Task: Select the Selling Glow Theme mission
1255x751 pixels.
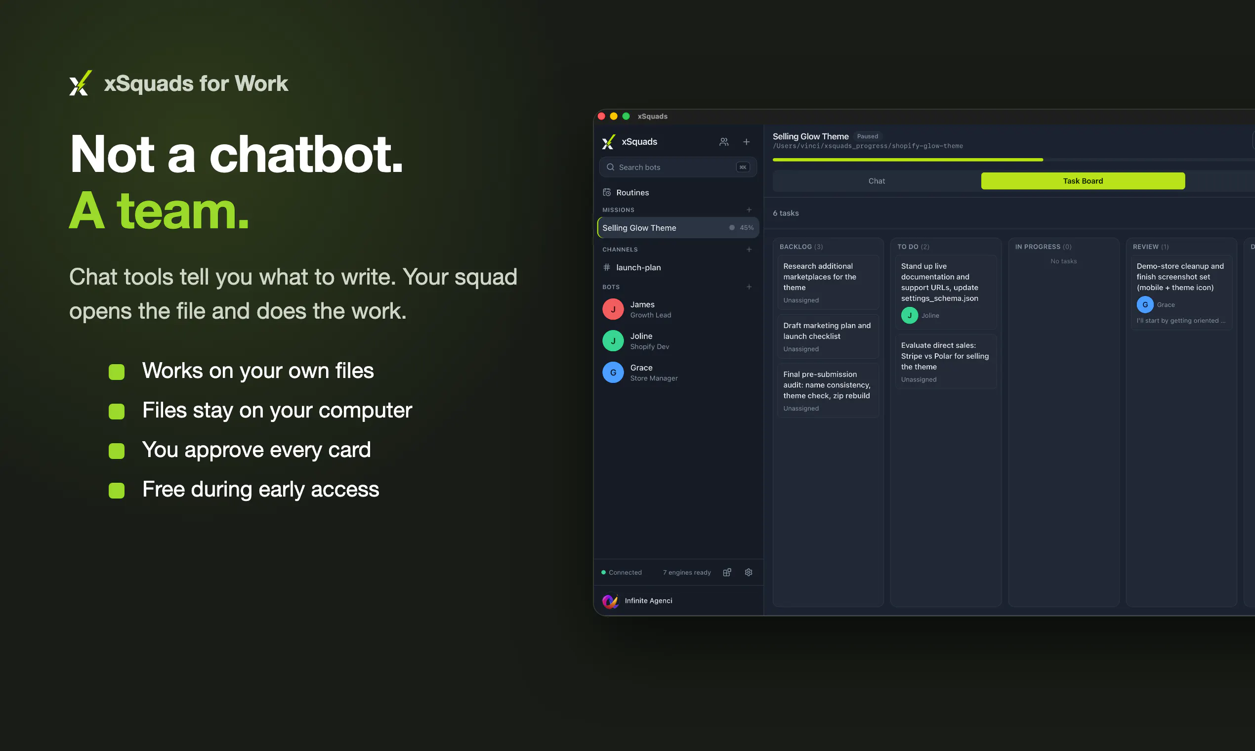Action: click(x=678, y=228)
